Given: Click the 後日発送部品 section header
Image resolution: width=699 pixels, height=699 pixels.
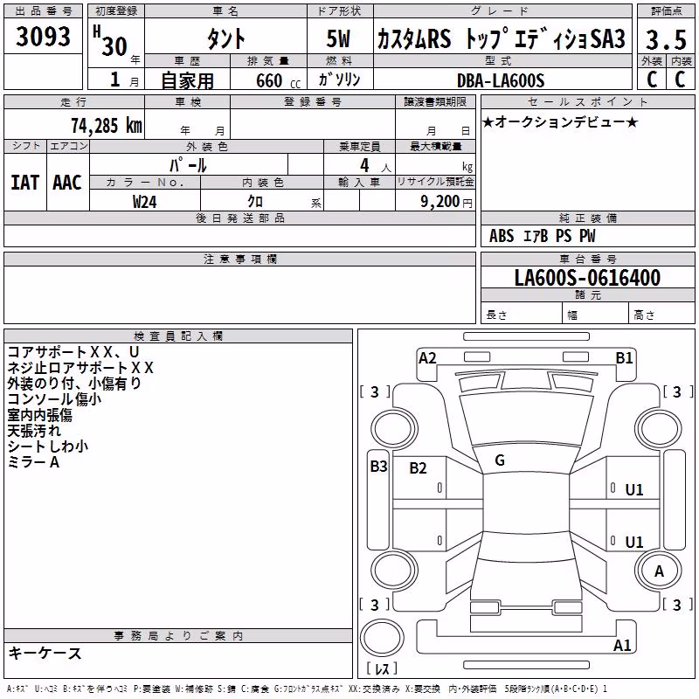Looking at the screenshot, I should point(240,218).
